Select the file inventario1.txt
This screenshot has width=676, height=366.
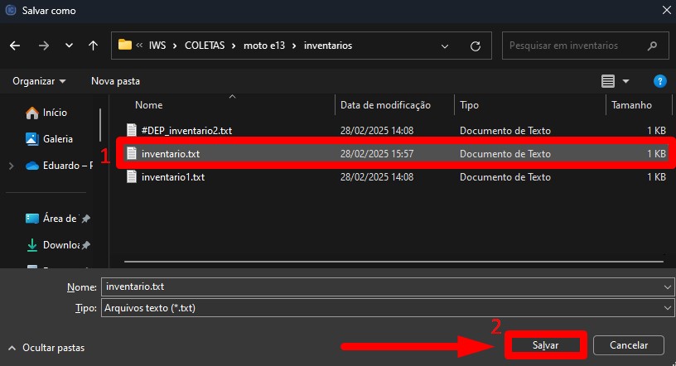point(172,177)
